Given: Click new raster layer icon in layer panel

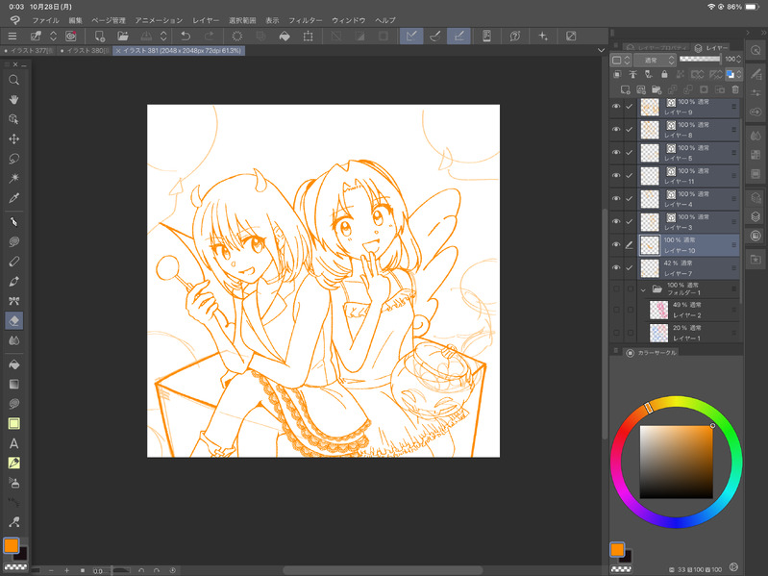Looking at the screenshot, I should point(625,89).
